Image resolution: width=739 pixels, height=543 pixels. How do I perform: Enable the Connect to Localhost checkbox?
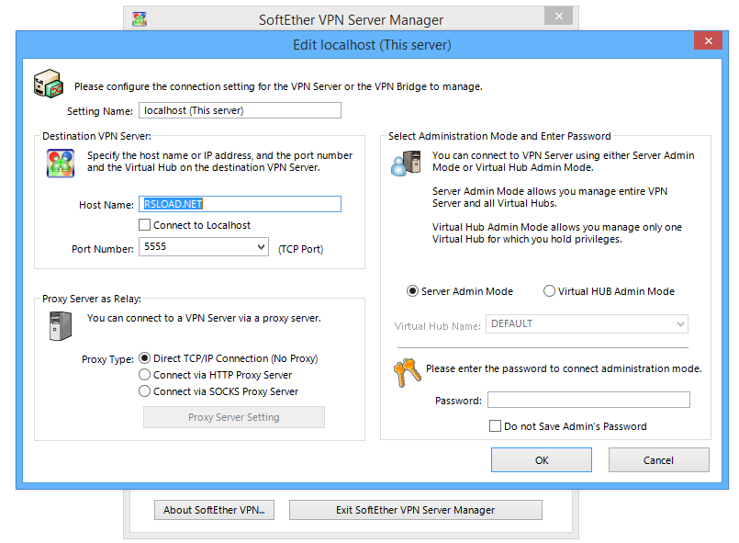[145, 225]
